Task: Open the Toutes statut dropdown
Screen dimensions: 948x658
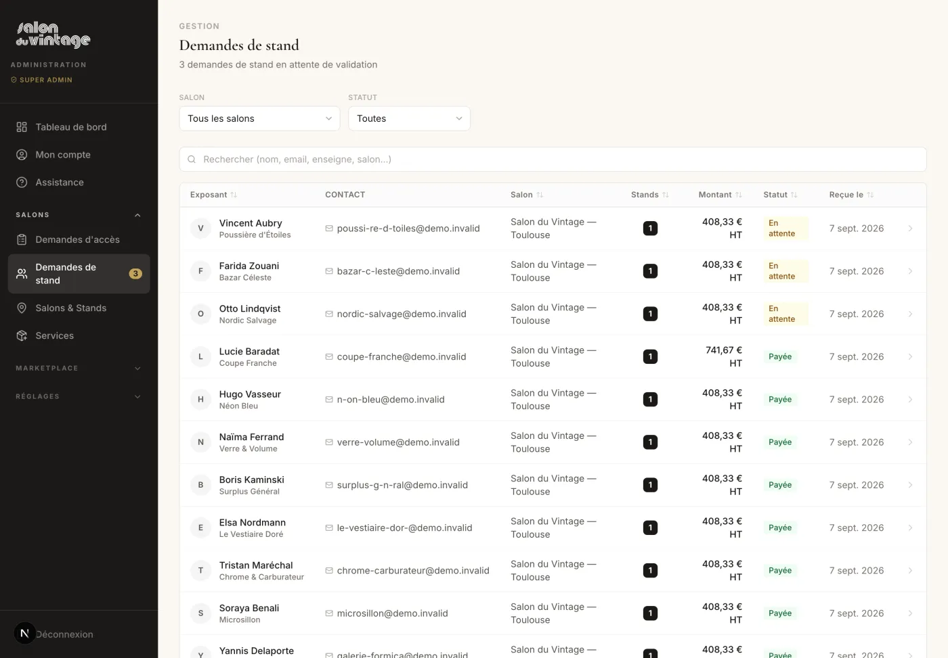Action: point(409,118)
